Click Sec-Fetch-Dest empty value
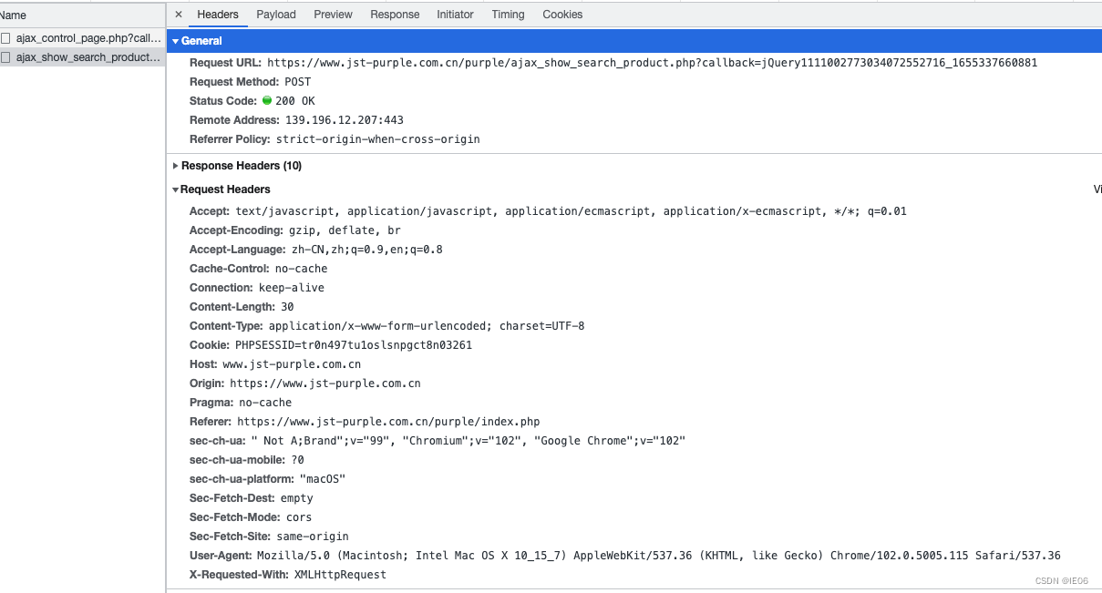The image size is (1102, 593). tap(296, 498)
